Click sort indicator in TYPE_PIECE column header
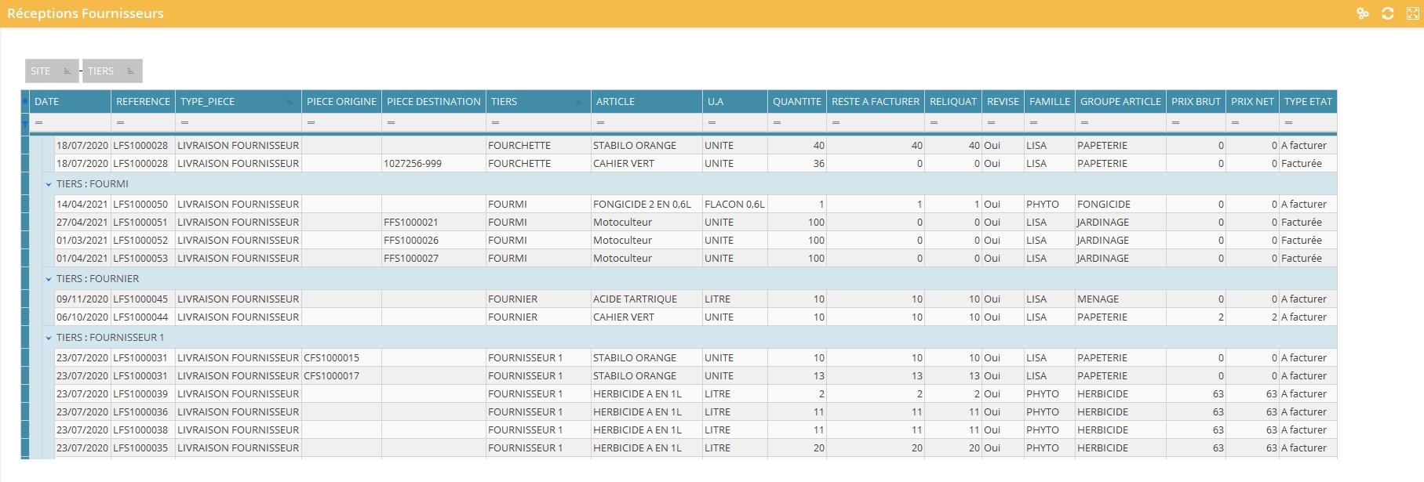 point(290,102)
